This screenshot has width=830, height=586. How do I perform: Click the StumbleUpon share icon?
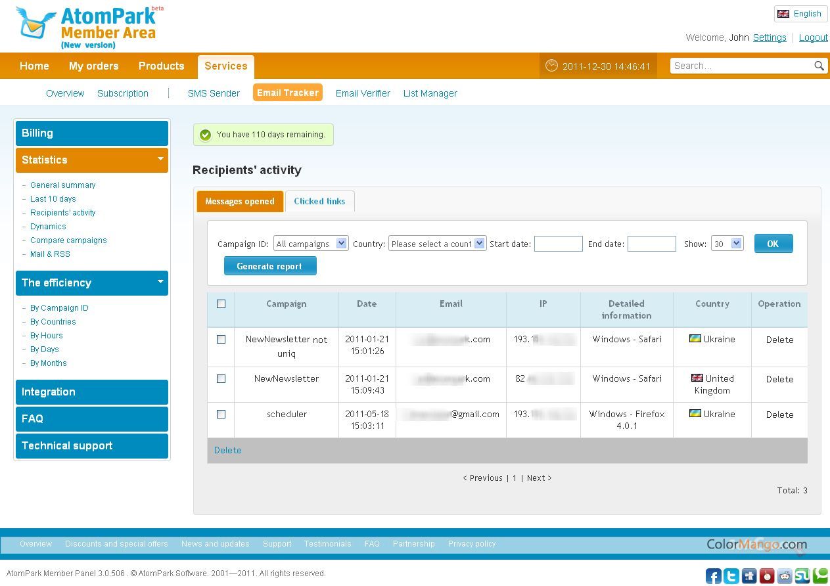coord(802,575)
